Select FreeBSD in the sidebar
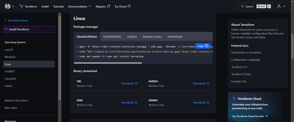This screenshot has width=294, height=122. tap(10, 71)
